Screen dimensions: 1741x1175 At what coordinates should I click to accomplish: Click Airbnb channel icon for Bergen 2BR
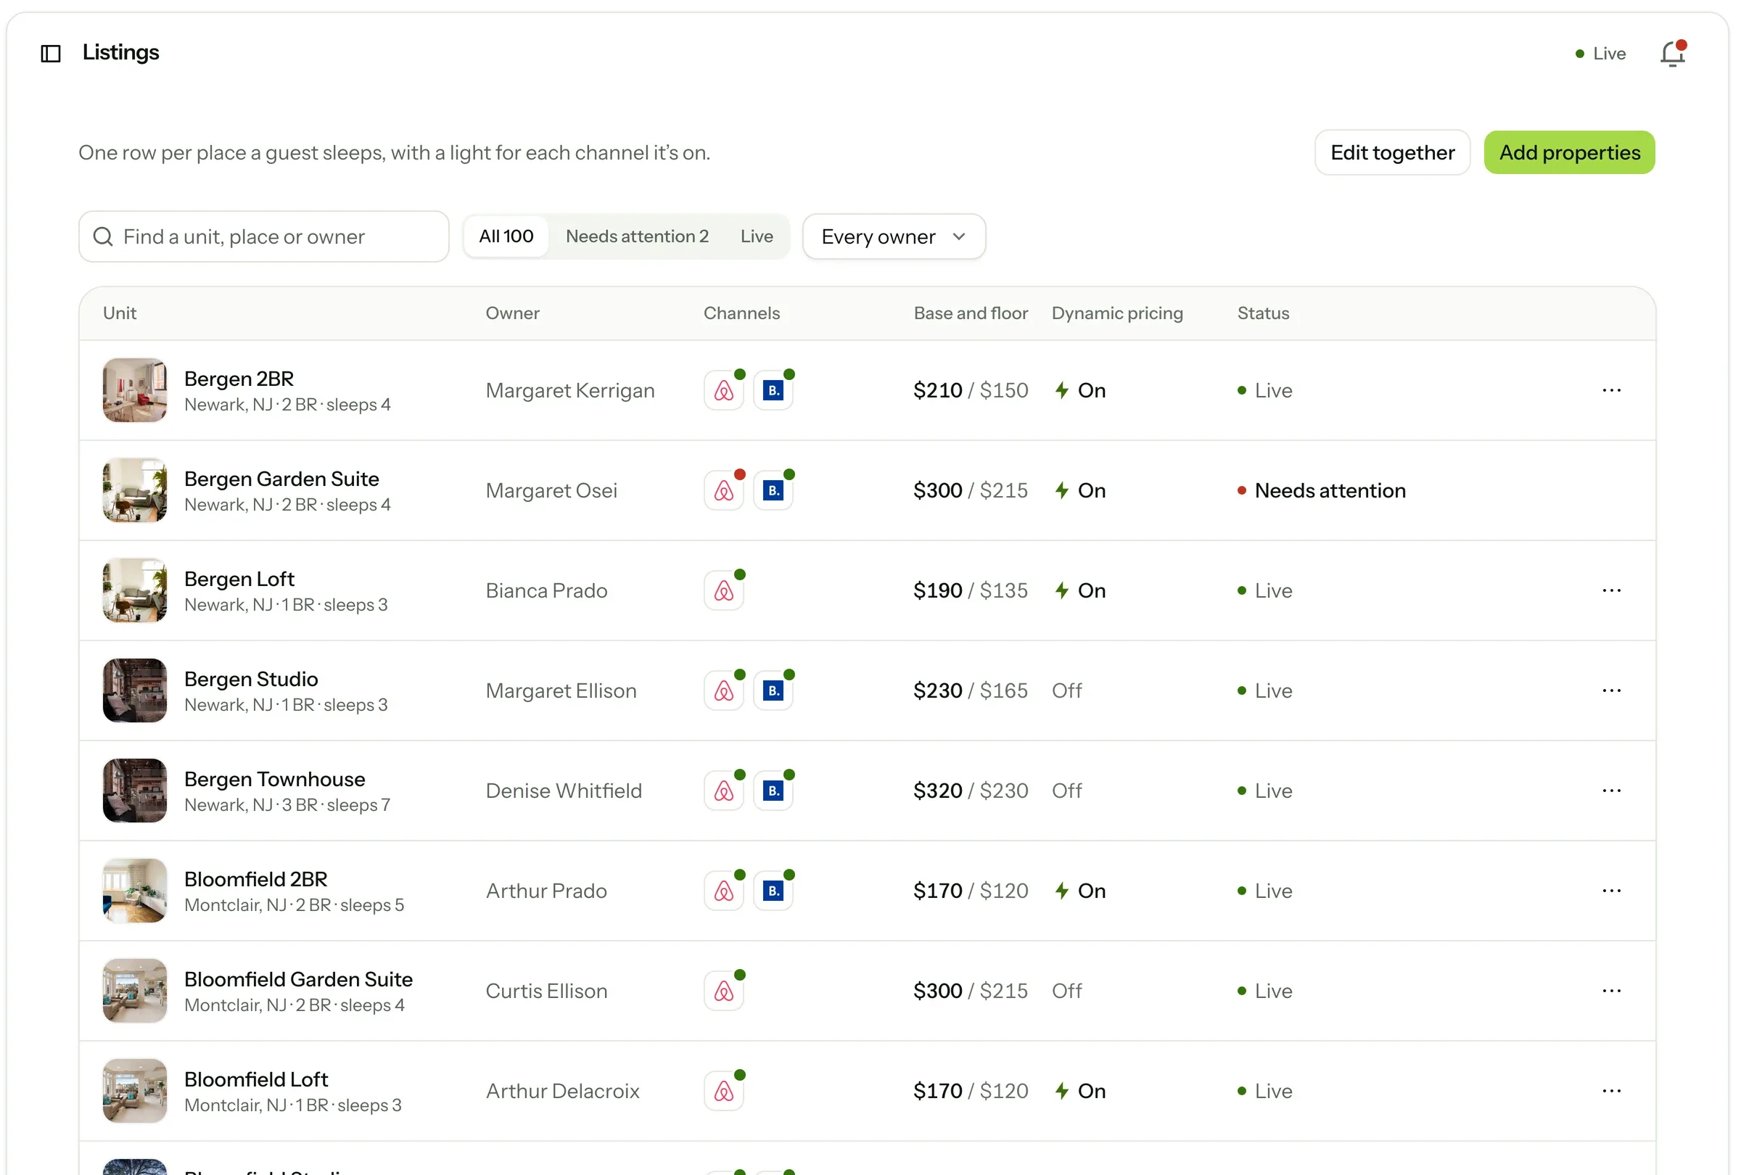click(x=724, y=390)
